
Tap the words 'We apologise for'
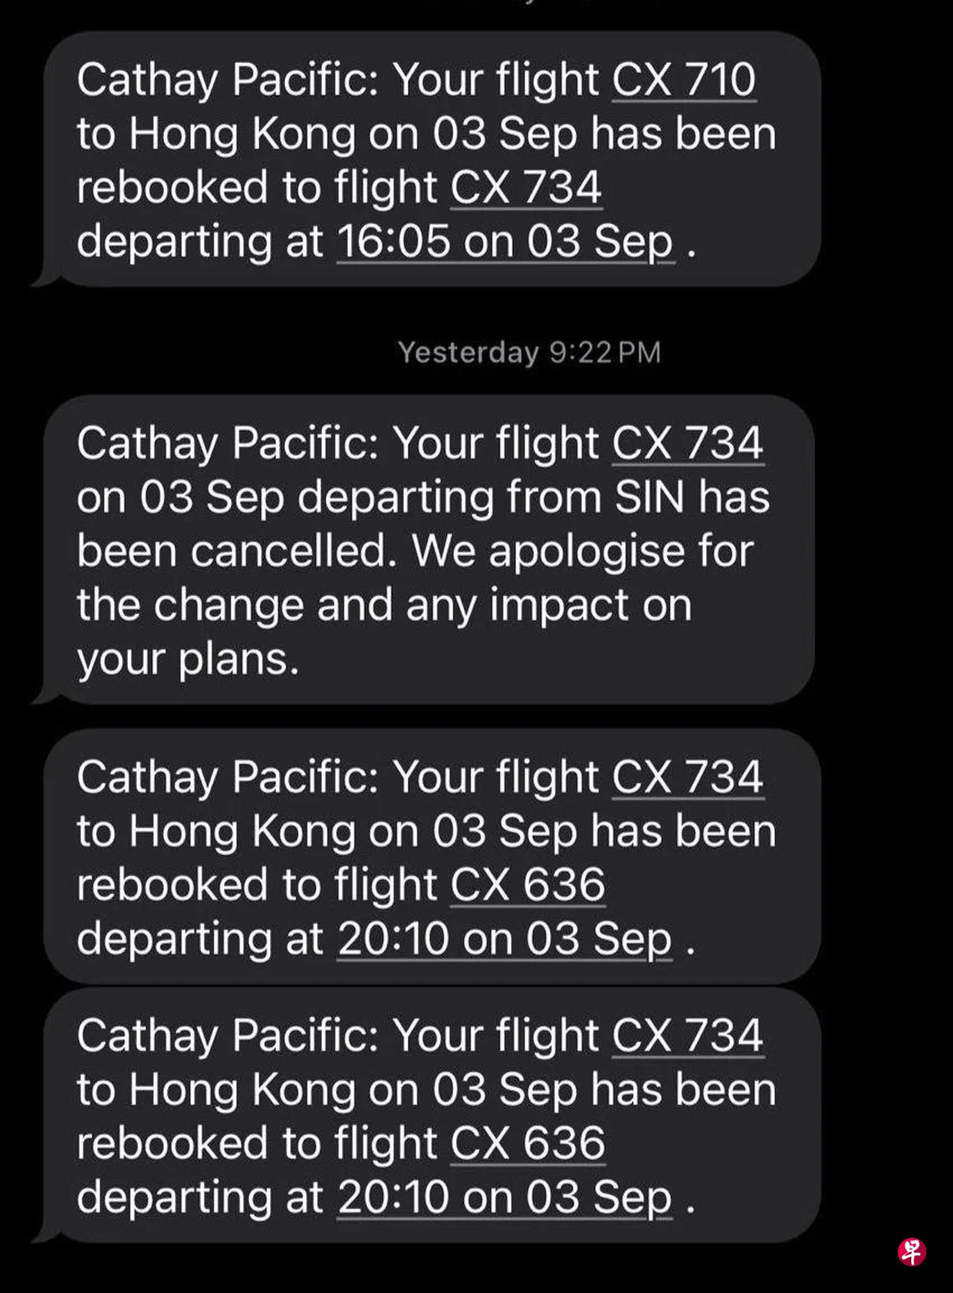pyautogui.click(x=583, y=552)
